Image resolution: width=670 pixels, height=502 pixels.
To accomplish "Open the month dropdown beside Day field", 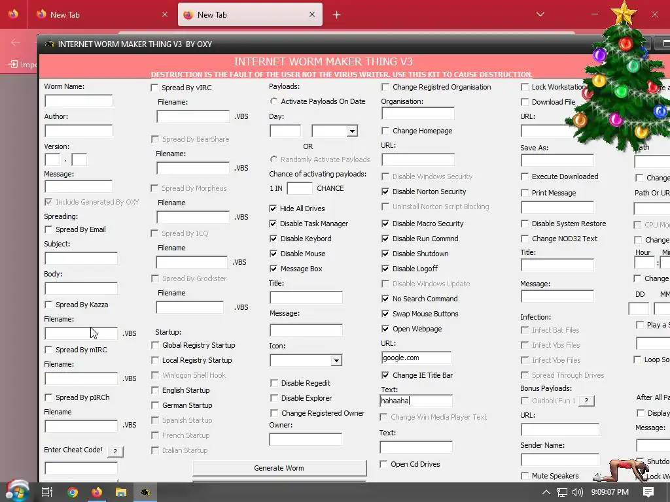I will (x=352, y=131).
